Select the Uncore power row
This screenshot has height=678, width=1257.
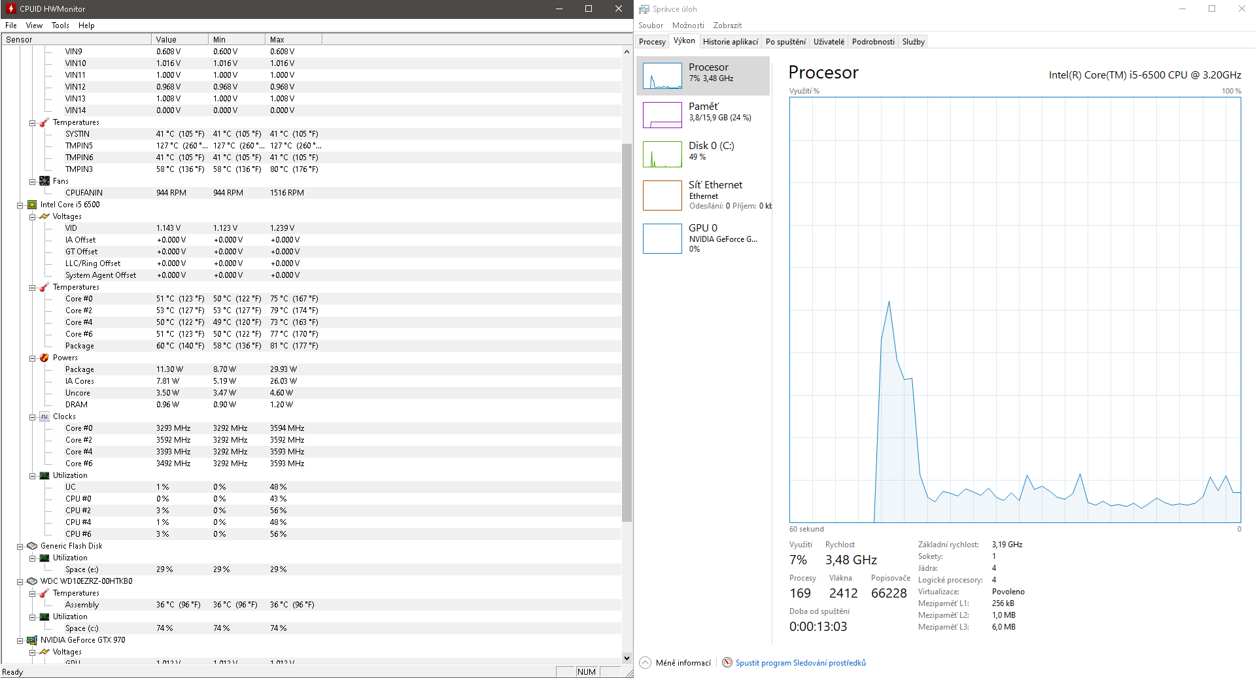click(311, 393)
